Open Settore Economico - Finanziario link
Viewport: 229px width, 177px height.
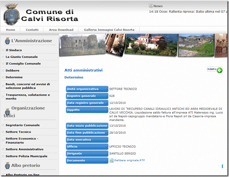(22, 140)
